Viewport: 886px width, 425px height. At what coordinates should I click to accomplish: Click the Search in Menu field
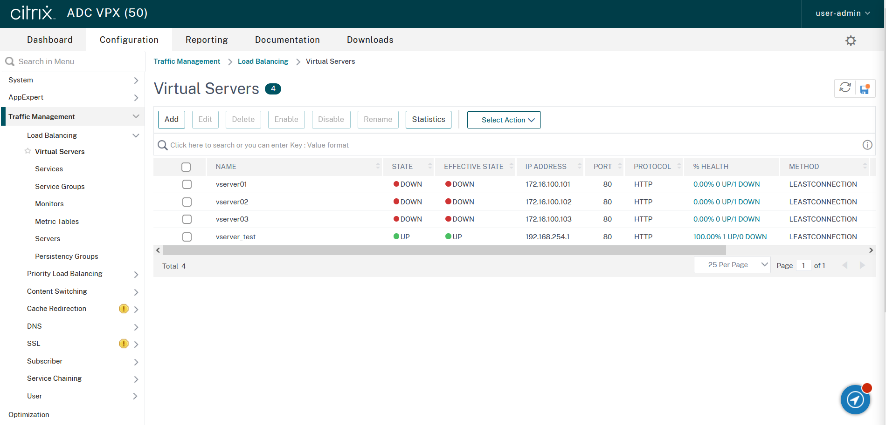[75, 61]
